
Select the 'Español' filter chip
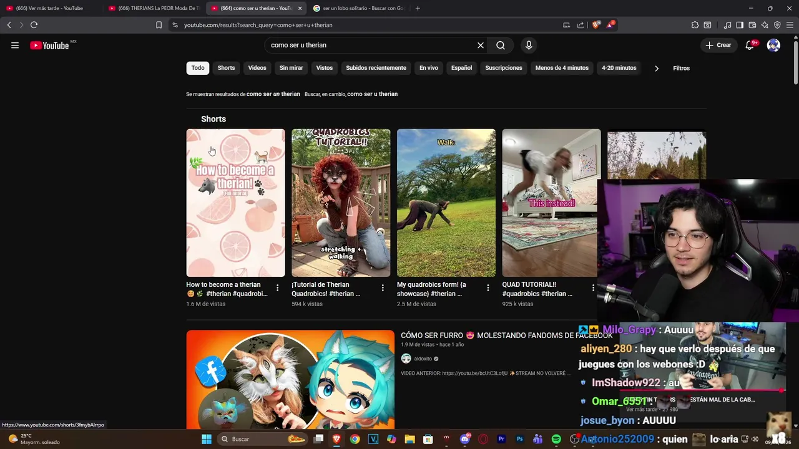pos(461,68)
